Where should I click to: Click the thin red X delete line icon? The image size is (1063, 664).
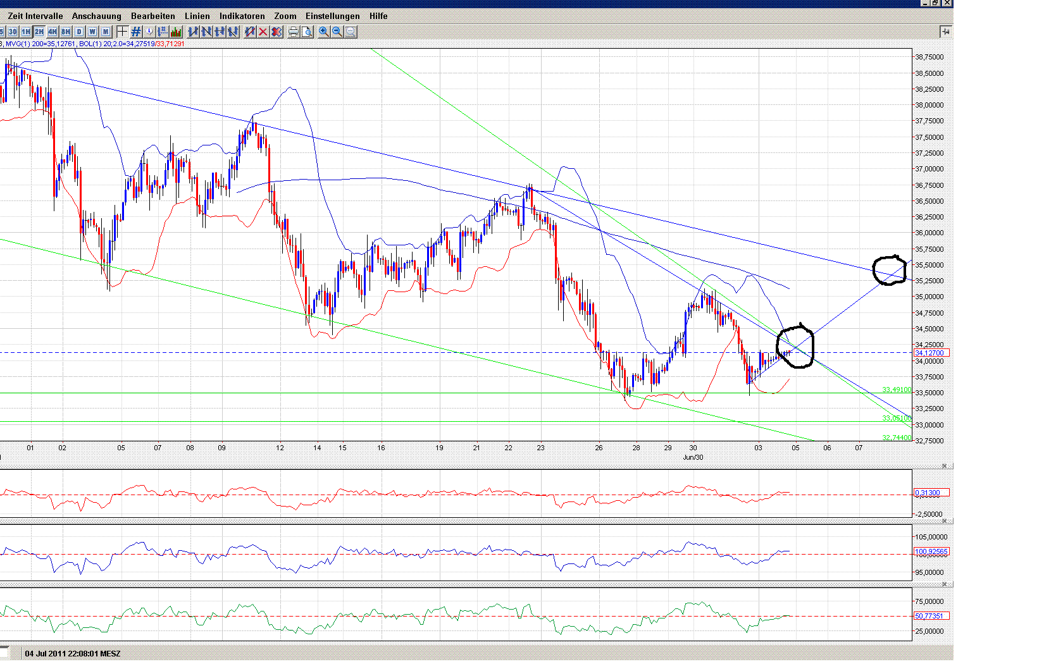[263, 32]
